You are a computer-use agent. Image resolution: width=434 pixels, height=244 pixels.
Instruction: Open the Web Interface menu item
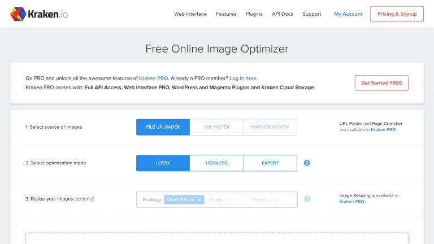tap(190, 14)
